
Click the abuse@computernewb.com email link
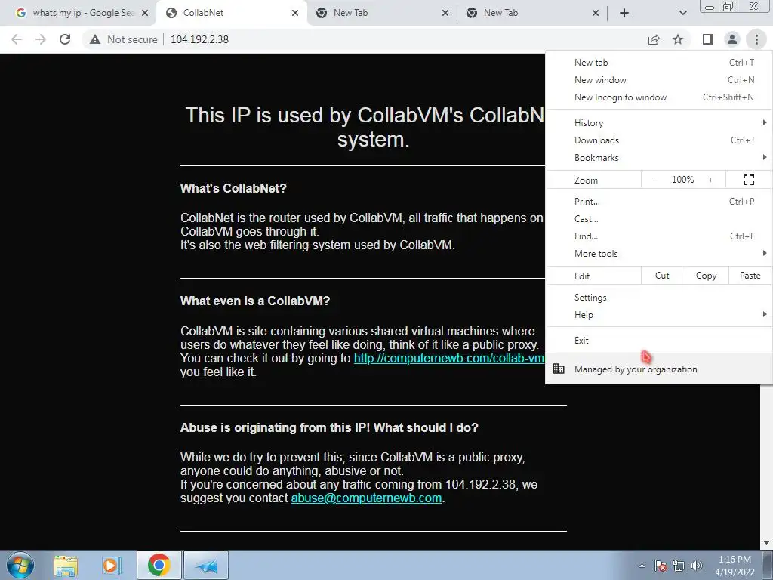pyautogui.click(x=366, y=498)
